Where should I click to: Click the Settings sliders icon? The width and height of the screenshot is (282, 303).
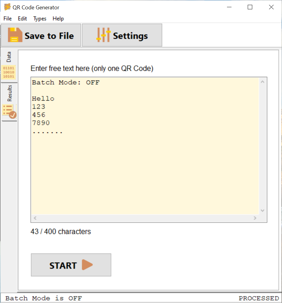tap(103, 35)
